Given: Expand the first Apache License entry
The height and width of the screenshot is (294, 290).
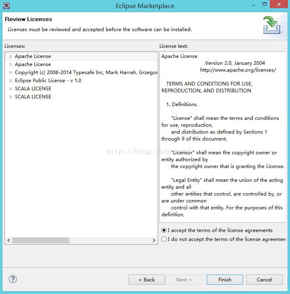Looking at the screenshot, I should click(11, 56).
